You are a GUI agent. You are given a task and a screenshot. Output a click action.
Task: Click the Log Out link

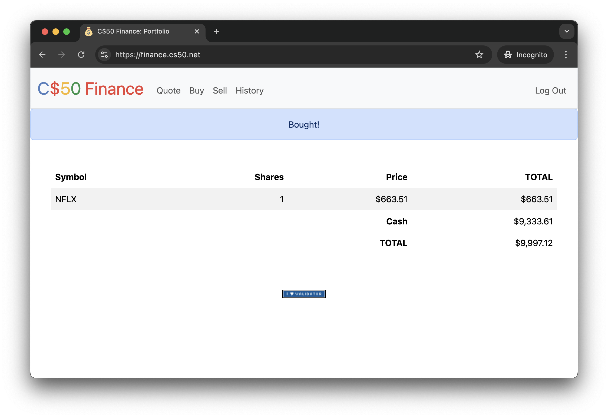550,91
